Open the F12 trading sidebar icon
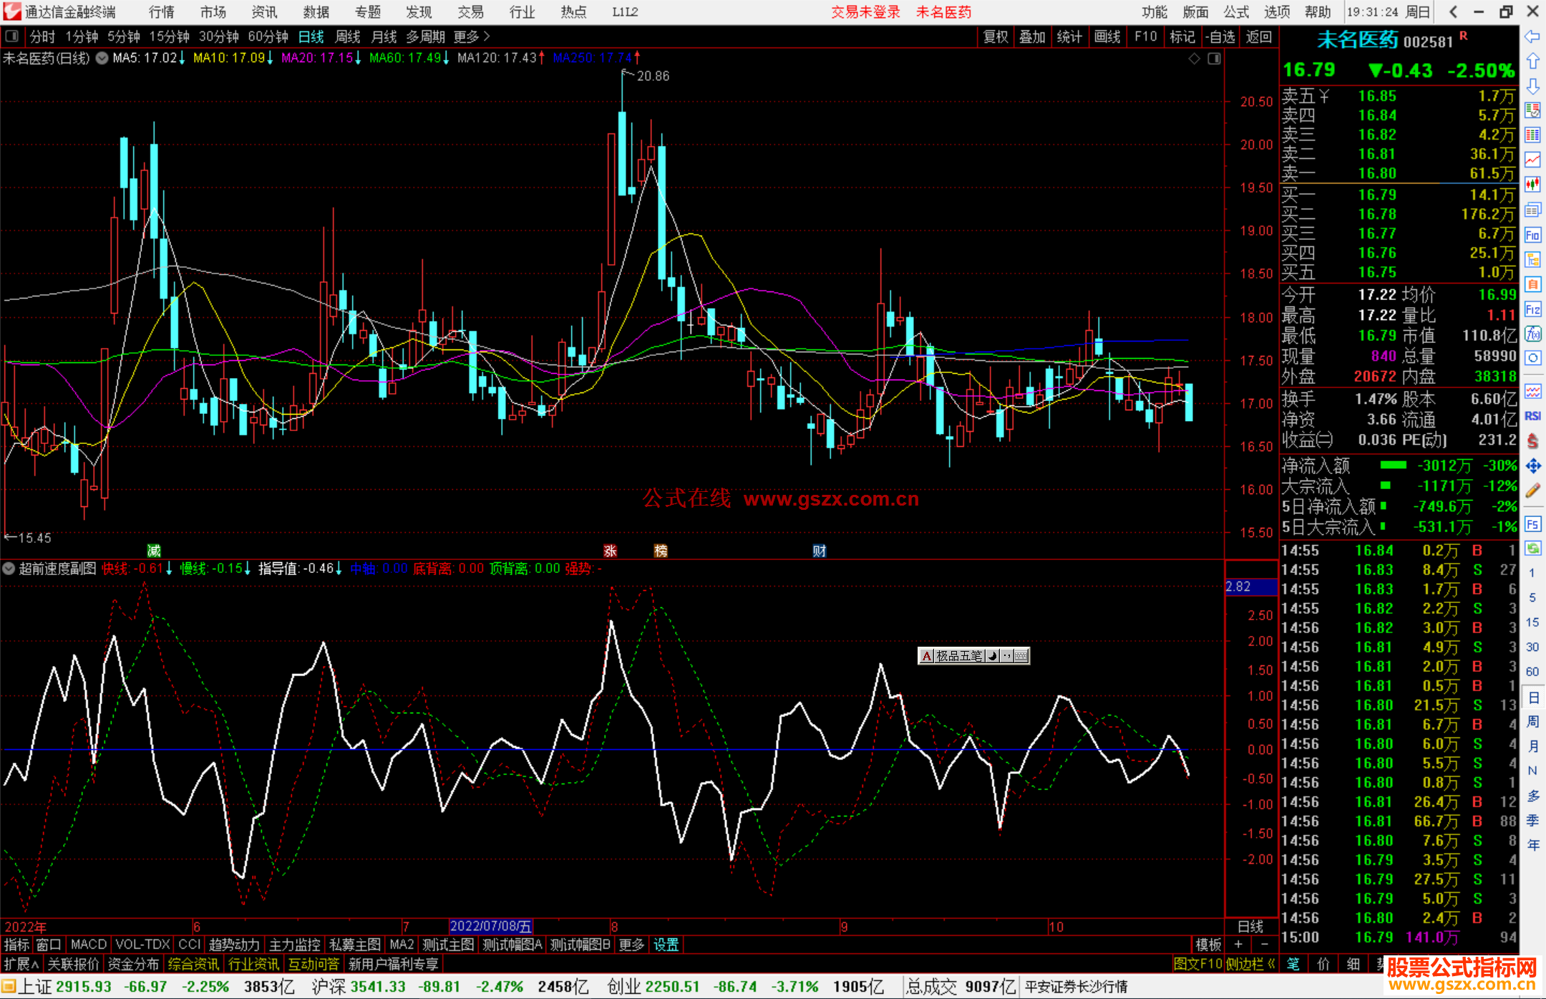This screenshot has width=1546, height=999. click(x=1532, y=309)
